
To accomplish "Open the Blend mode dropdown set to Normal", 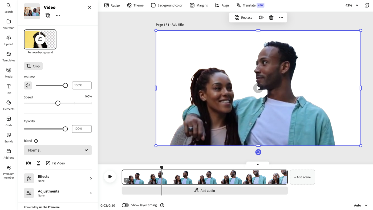I will tap(58, 150).
